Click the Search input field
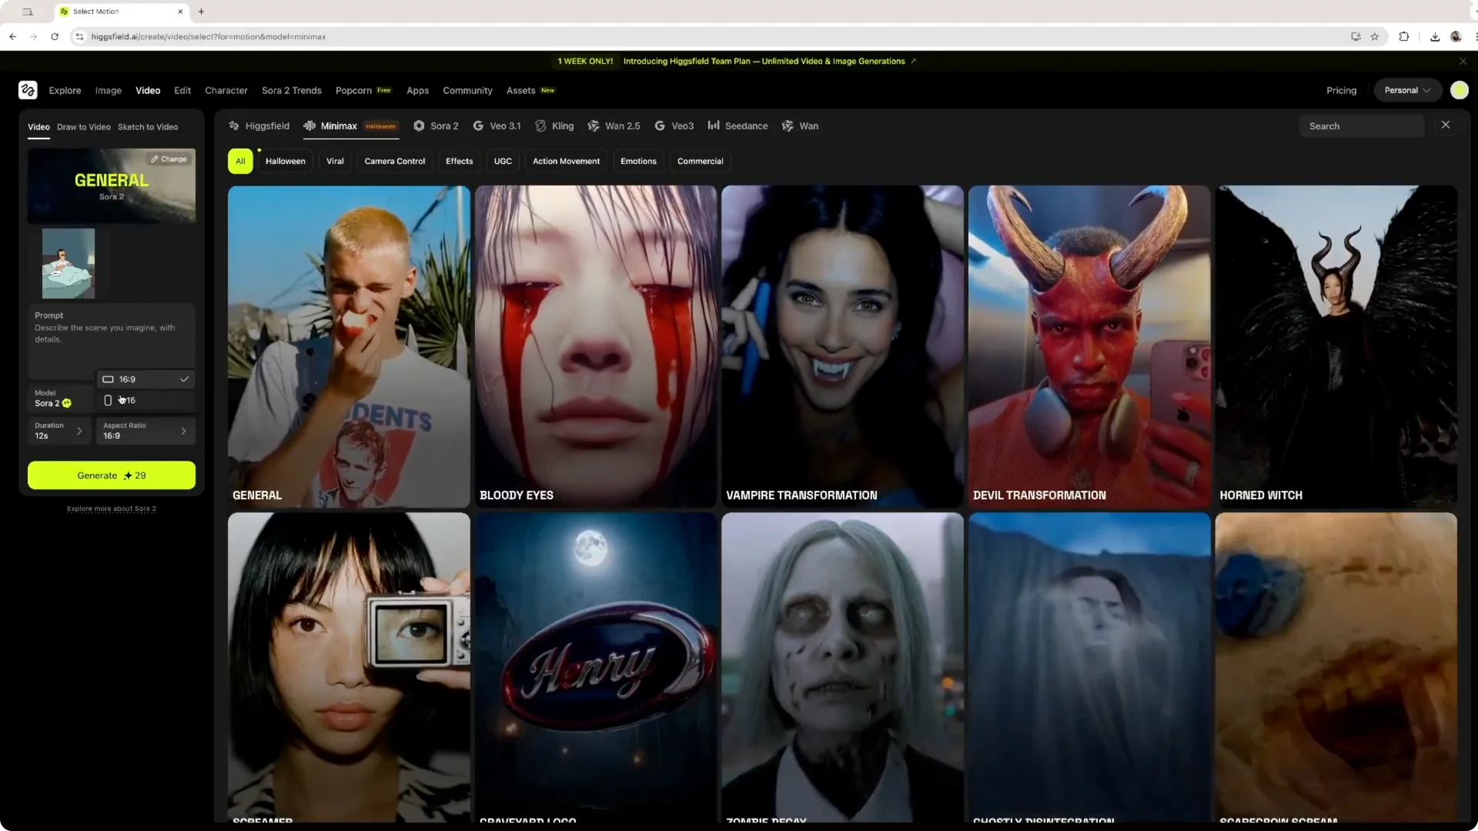1478x831 pixels. coord(1361,125)
